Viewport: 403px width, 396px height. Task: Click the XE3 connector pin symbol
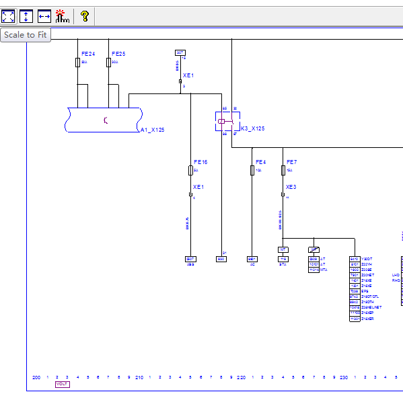pyautogui.click(x=283, y=194)
